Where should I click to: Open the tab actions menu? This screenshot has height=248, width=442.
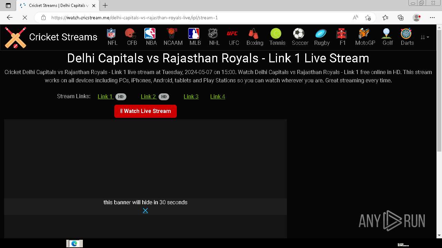pyautogui.click(x=8, y=6)
